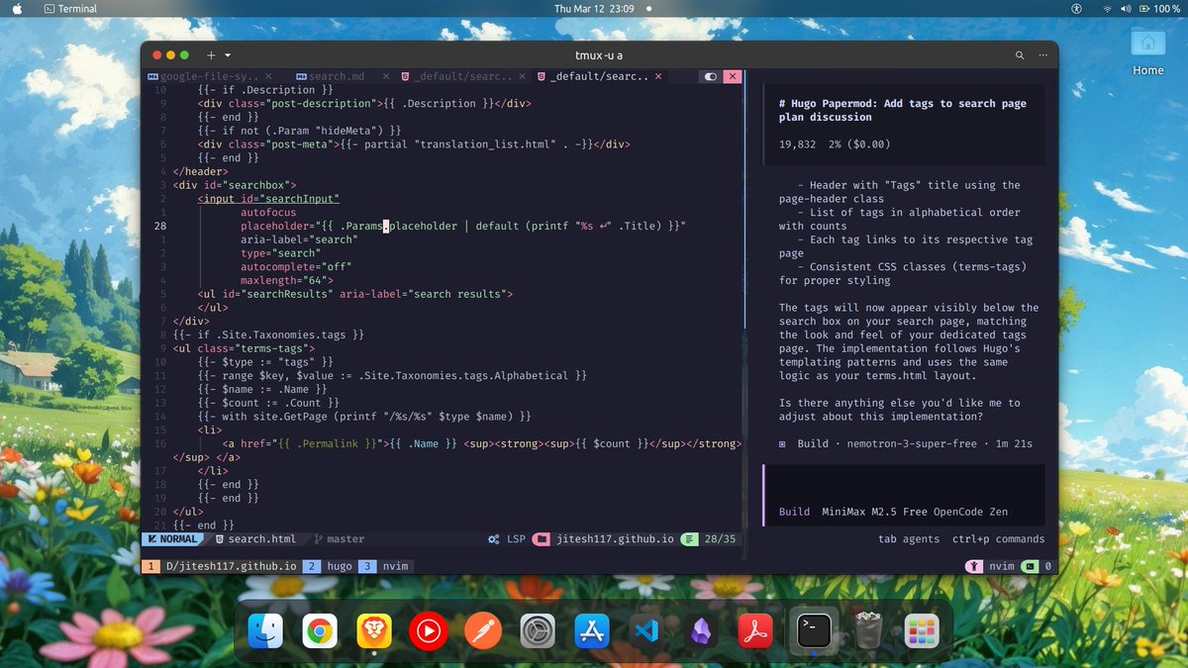Image resolution: width=1188 pixels, height=668 pixels.
Task: Click the 19,832 token count
Action: point(798,144)
